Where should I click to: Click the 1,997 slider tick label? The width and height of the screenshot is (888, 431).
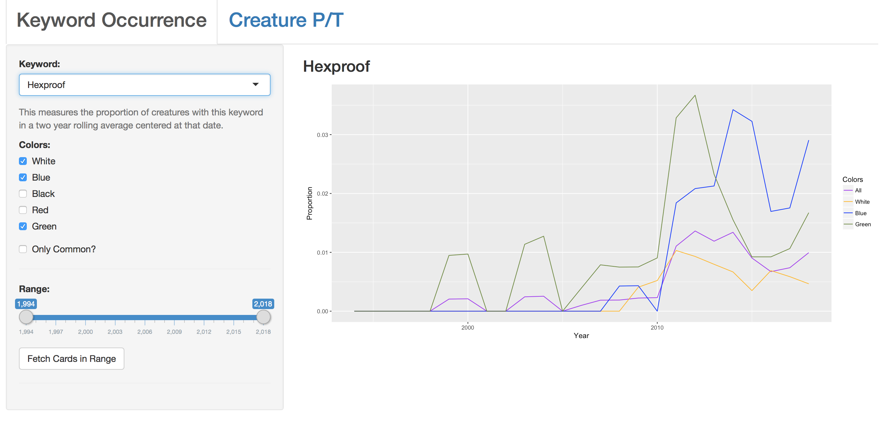point(55,332)
